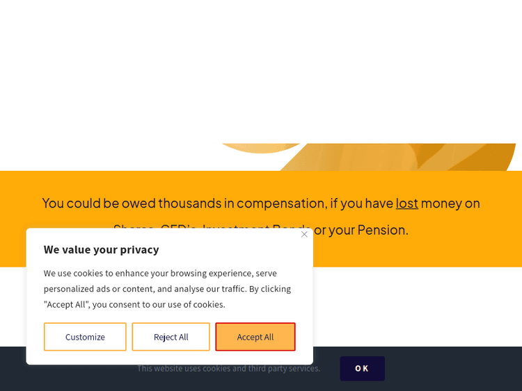
Task: Click the word "compensation" in the banner
Action: 281,203
